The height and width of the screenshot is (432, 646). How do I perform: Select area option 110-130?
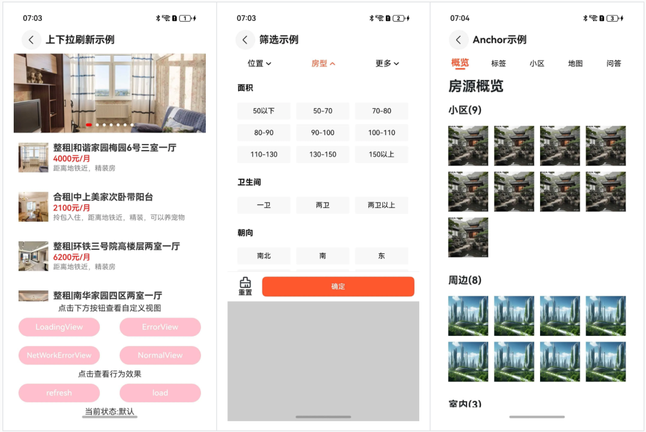pyautogui.click(x=264, y=154)
